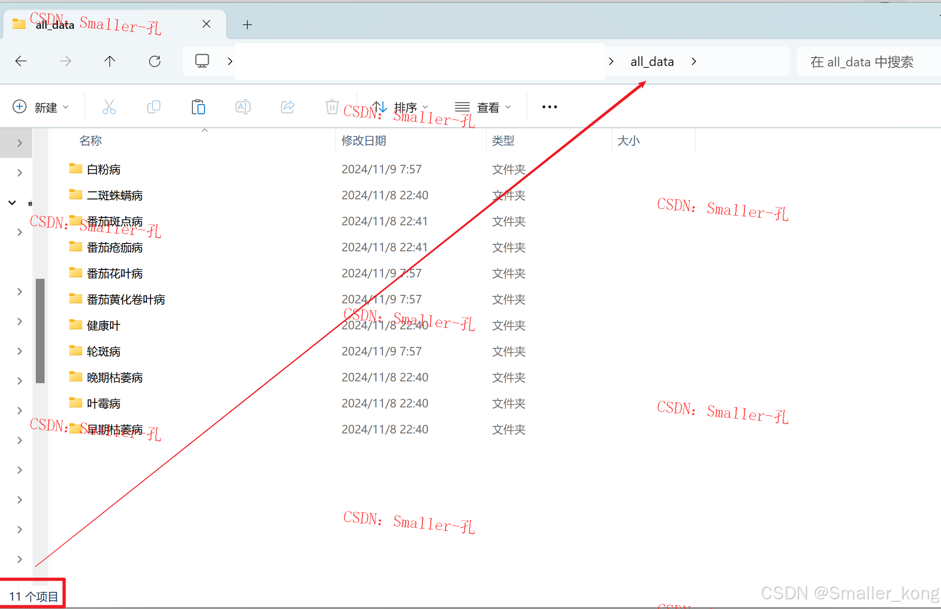The width and height of the screenshot is (941, 609).
Task: Refresh the current folder view
Action: (x=155, y=61)
